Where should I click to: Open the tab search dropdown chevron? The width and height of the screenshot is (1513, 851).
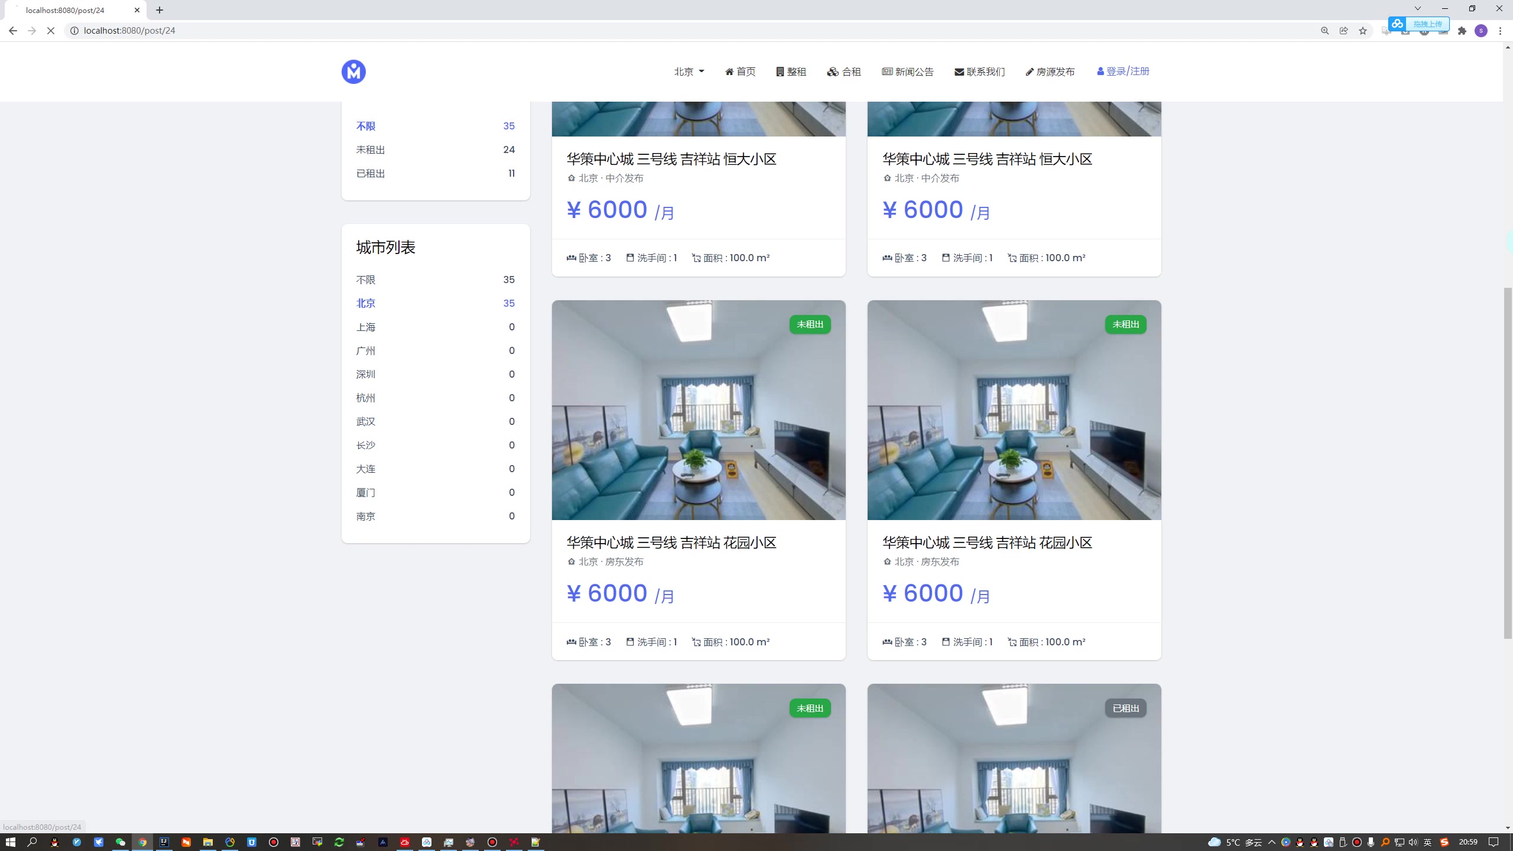click(1417, 8)
